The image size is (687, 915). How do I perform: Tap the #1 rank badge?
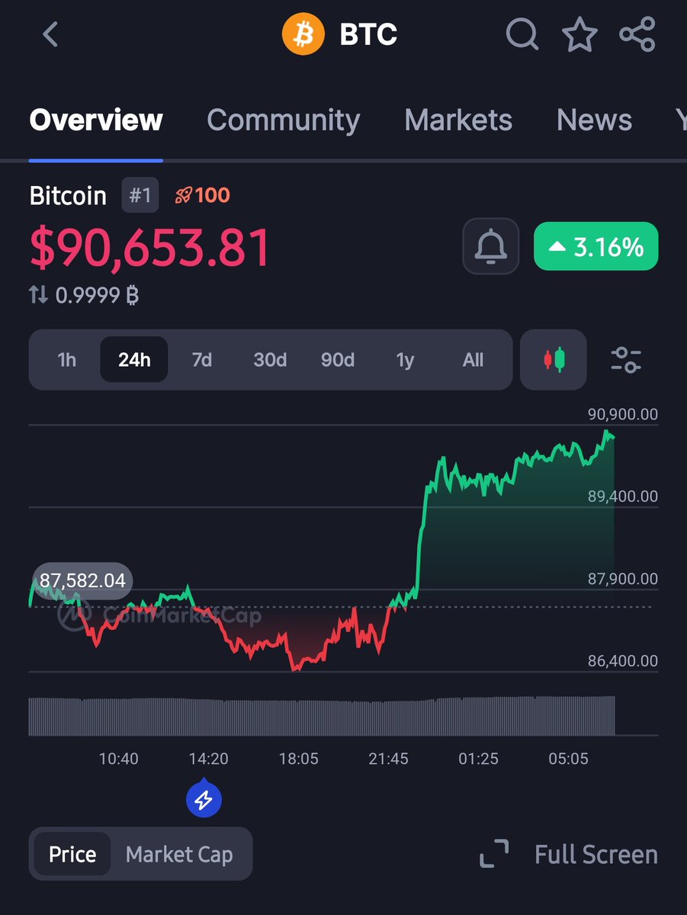click(140, 195)
